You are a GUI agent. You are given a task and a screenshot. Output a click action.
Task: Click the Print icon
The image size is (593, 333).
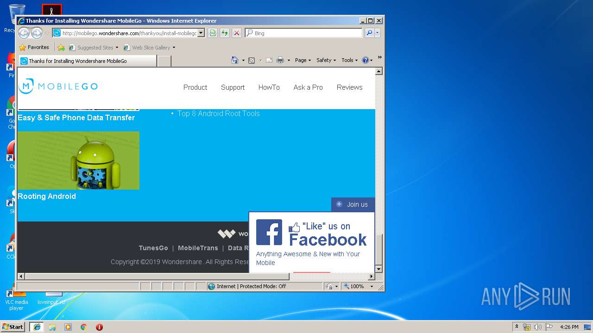pyautogui.click(x=280, y=60)
